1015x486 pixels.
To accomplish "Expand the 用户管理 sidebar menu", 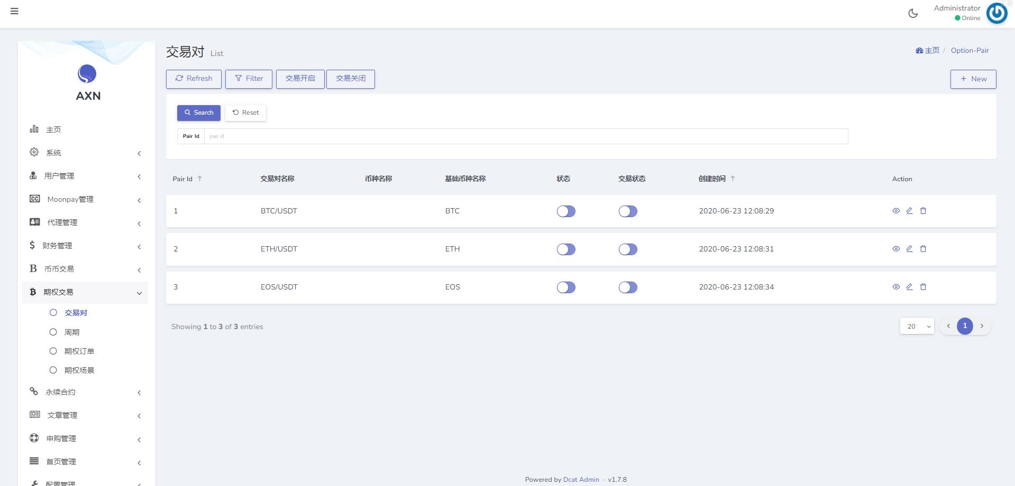I will coord(85,176).
